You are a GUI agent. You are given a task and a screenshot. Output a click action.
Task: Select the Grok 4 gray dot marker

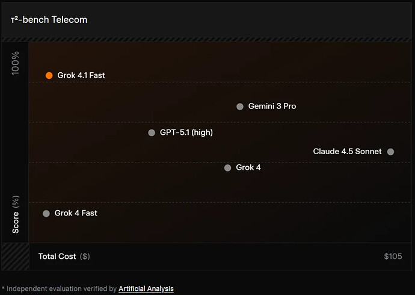click(x=227, y=168)
